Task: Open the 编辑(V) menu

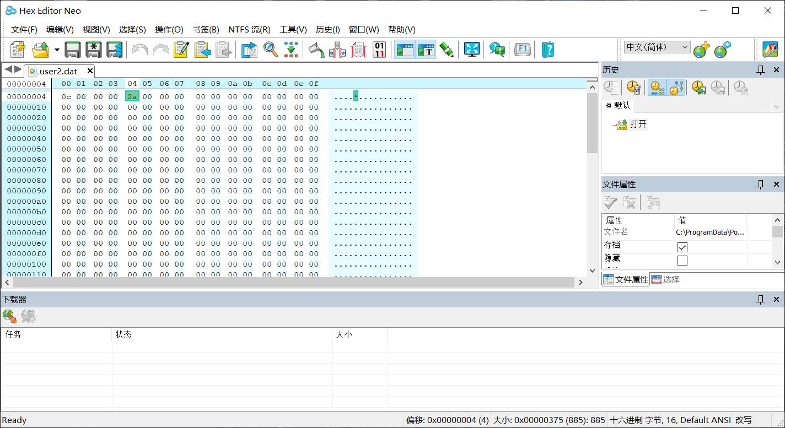Action: coord(60,30)
